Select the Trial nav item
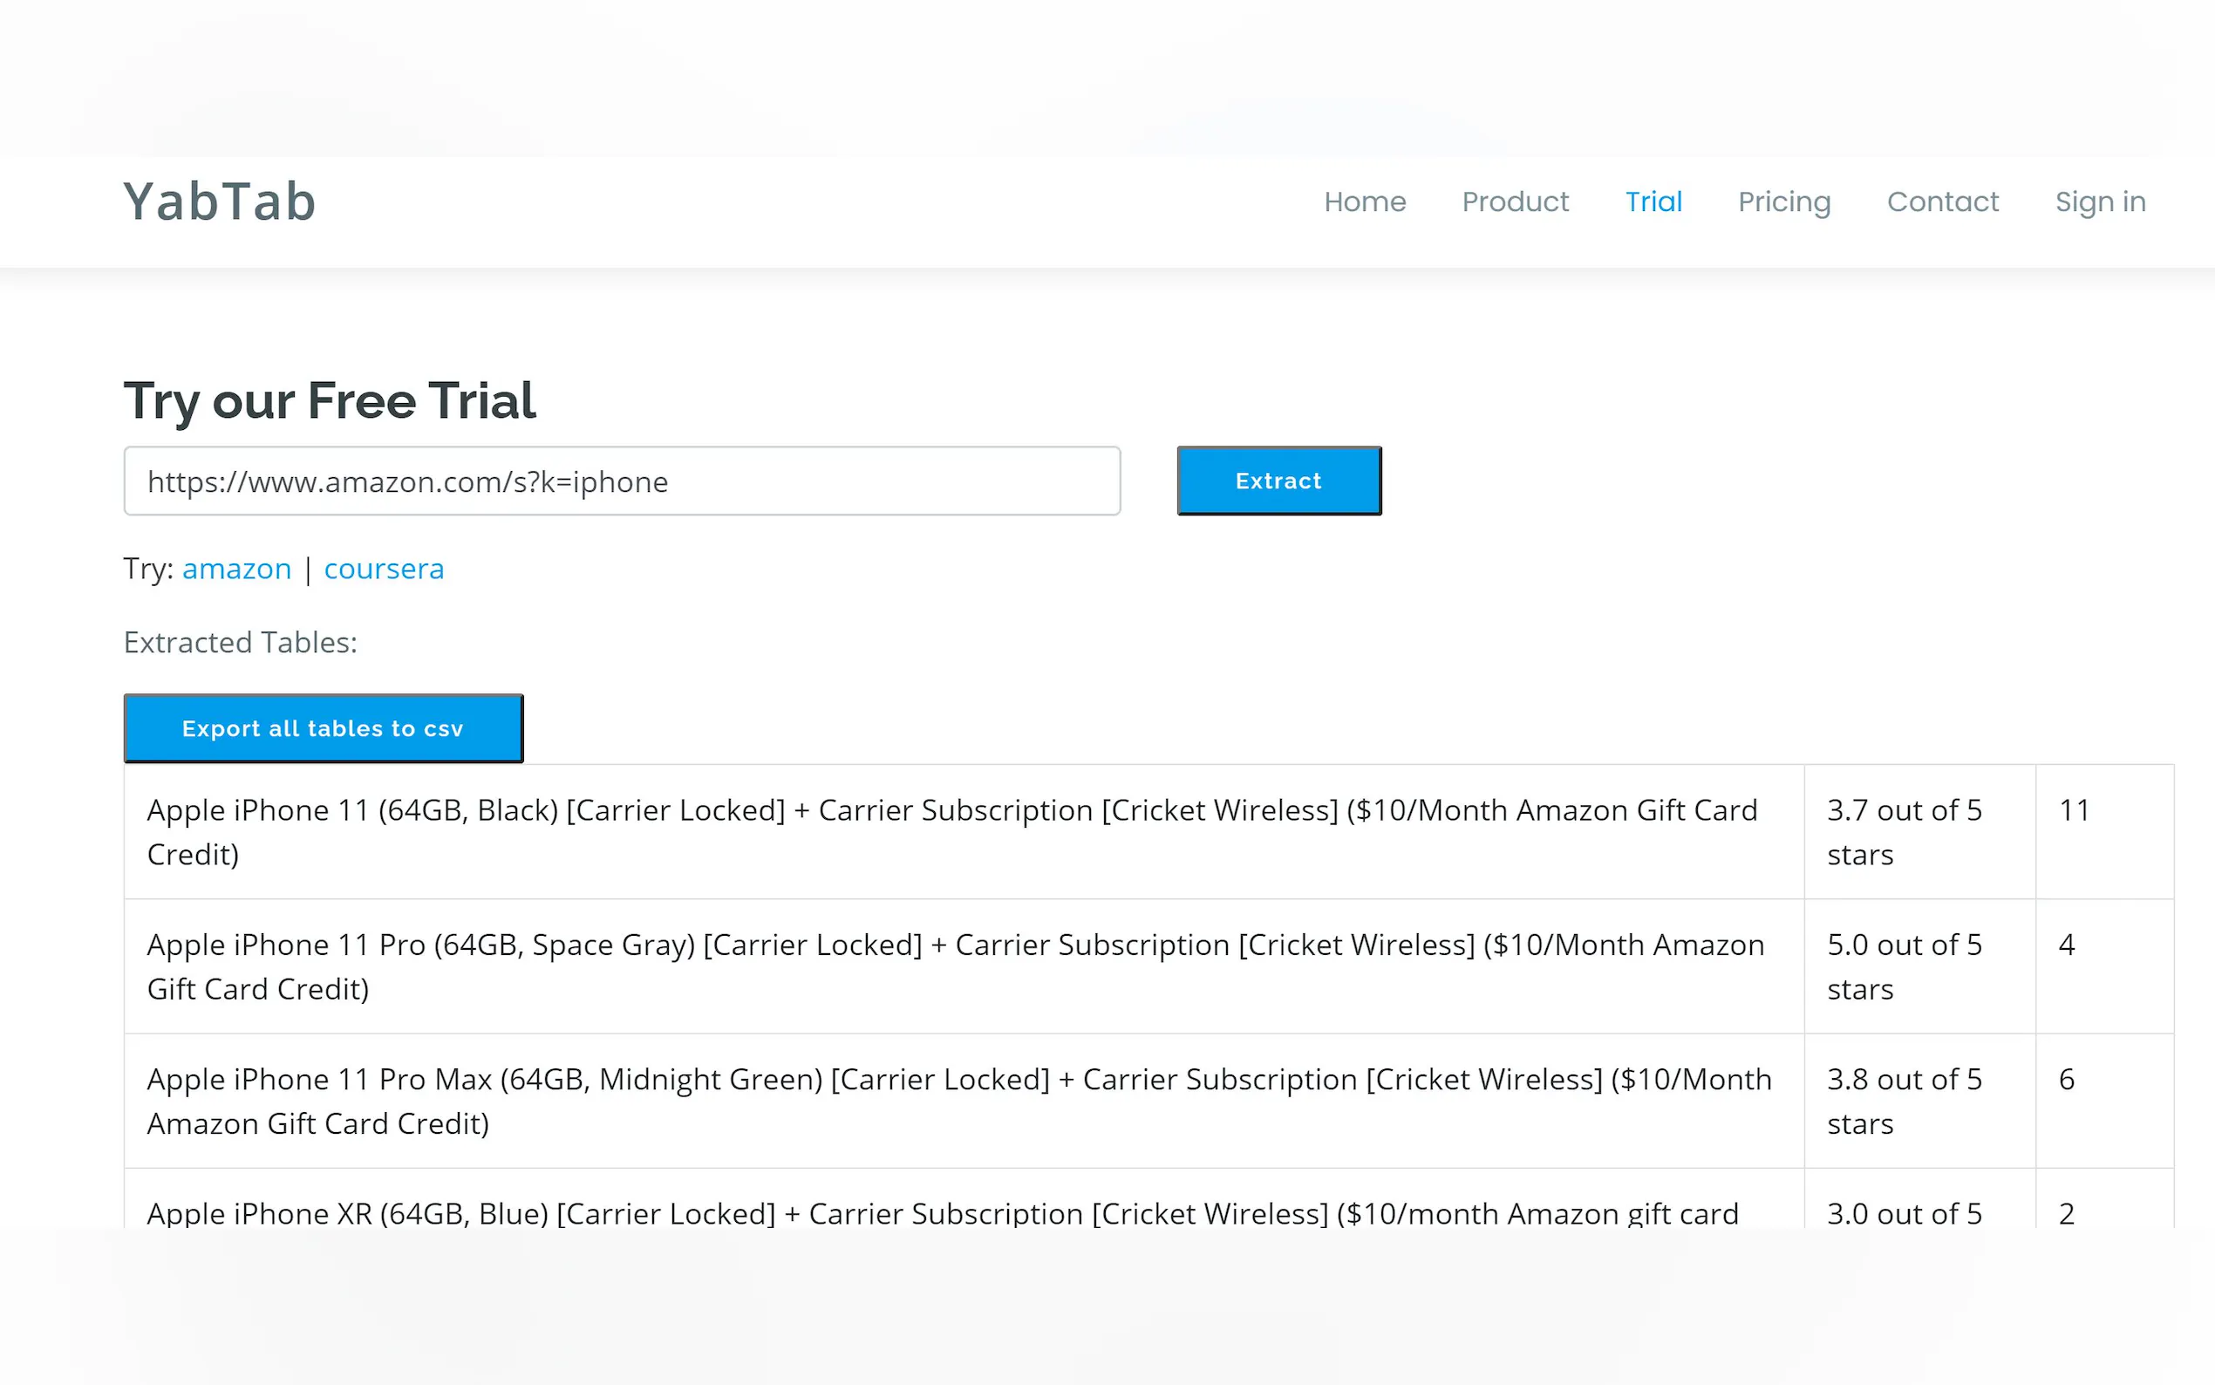The image size is (2215, 1385). [x=1653, y=201]
